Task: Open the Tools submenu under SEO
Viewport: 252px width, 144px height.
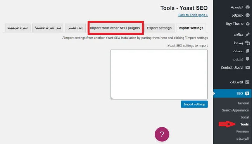Action: click(245, 124)
